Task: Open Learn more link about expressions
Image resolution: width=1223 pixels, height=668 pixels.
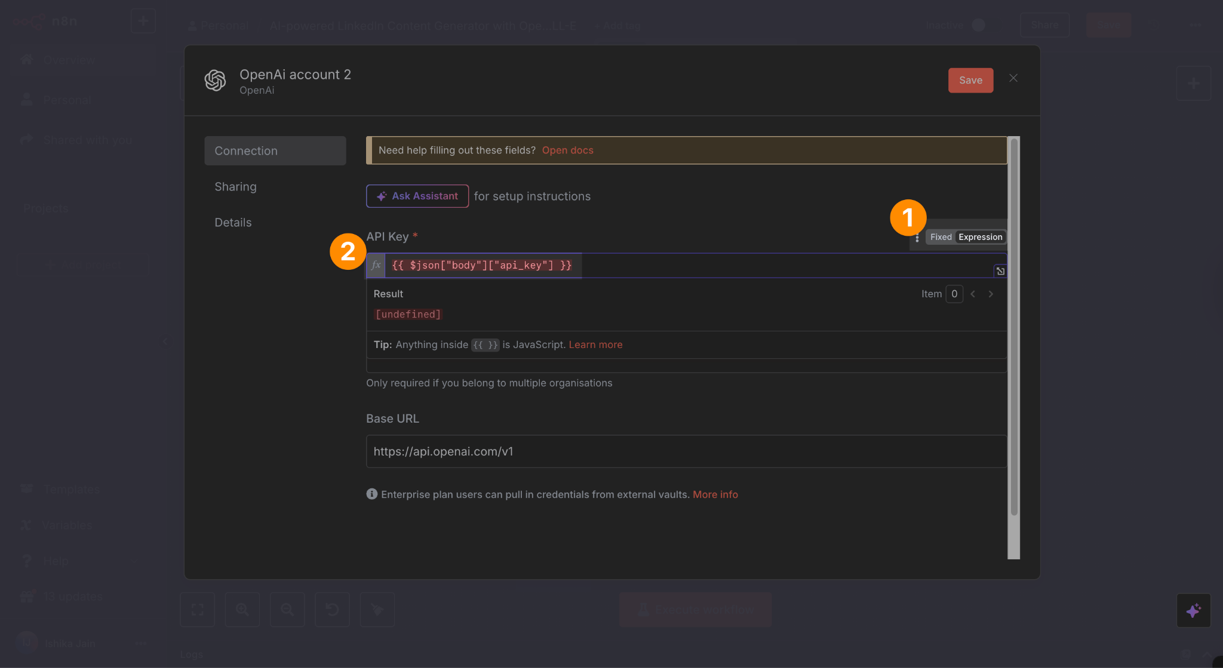Action: pos(595,344)
